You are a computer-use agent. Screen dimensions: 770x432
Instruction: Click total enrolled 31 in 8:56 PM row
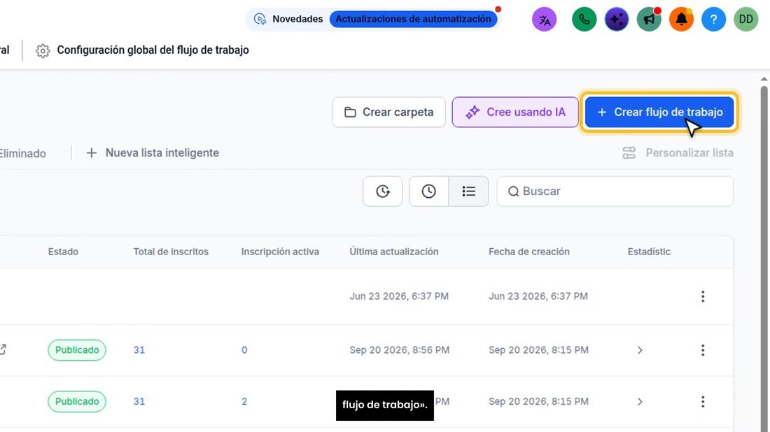(139, 350)
